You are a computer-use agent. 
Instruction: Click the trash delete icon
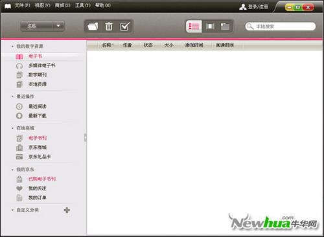109,27
